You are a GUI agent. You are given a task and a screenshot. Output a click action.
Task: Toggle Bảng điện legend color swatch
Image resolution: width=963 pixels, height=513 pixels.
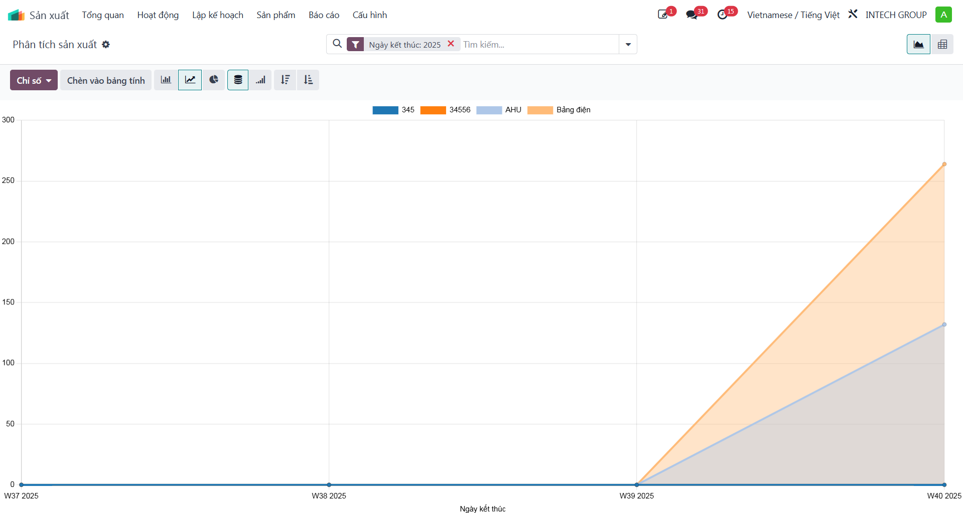click(x=540, y=110)
